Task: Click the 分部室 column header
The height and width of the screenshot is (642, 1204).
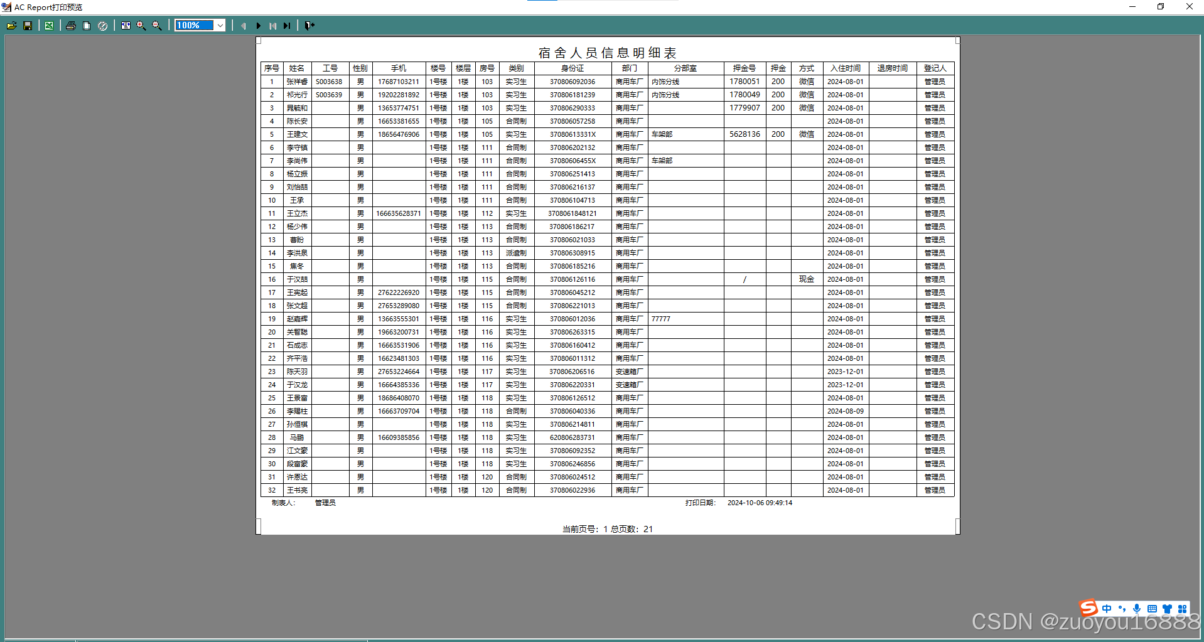Action: tap(685, 68)
